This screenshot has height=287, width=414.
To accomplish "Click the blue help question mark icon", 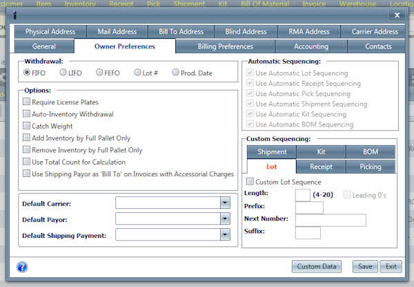I will (21, 266).
